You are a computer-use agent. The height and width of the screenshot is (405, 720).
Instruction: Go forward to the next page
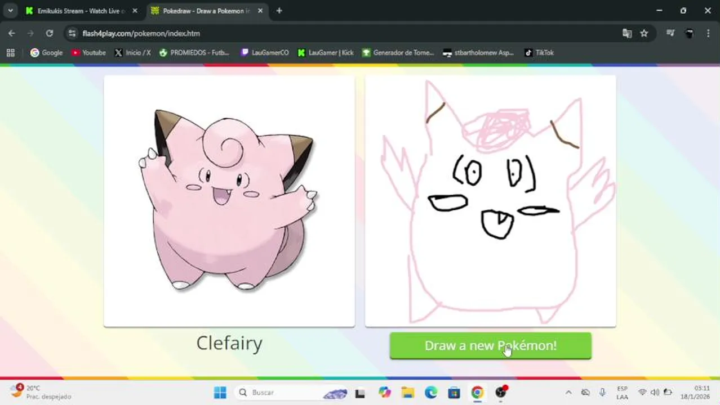tap(30, 33)
